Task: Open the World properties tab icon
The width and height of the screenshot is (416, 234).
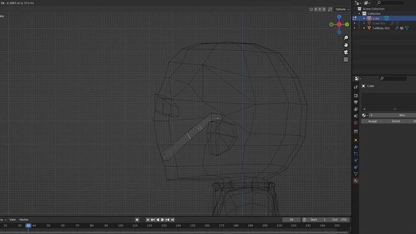Action: (x=356, y=123)
